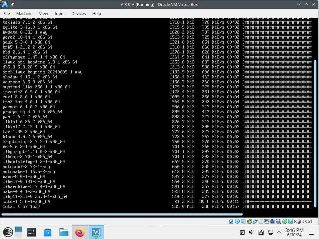
Task: Open the View menu
Action: [x=44, y=13]
